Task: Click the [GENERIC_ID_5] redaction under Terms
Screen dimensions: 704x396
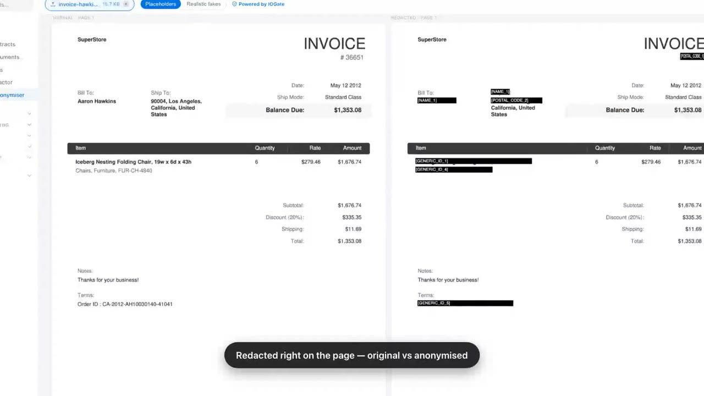Action: 465,303
